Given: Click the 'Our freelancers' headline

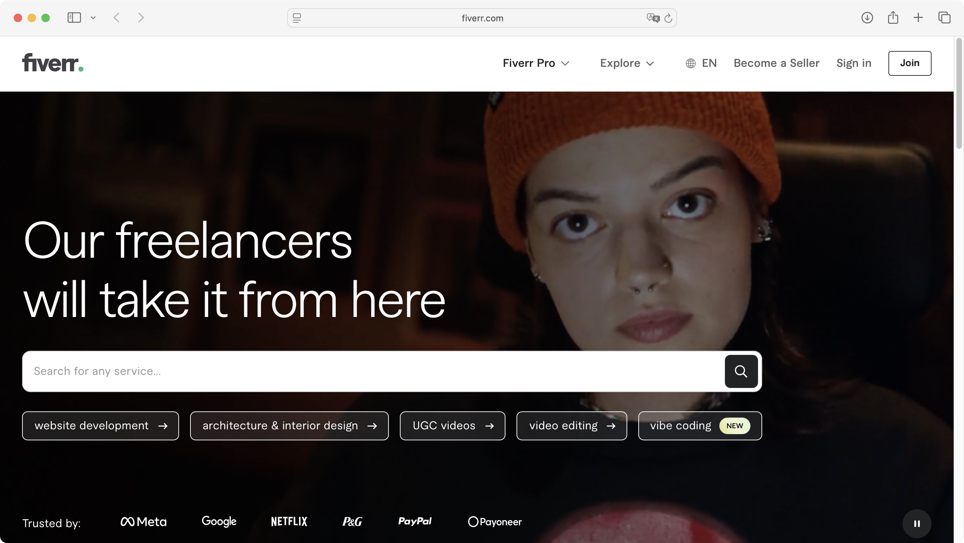Looking at the screenshot, I should pyautogui.click(x=188, y=240).
